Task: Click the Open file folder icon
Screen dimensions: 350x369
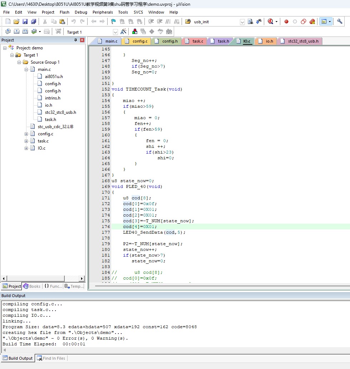Action: coord(16,21)
